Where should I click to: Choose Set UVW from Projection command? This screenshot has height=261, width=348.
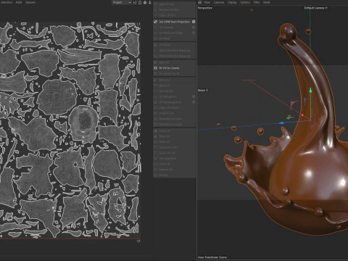pyautogui.click(x=175, y=22)
